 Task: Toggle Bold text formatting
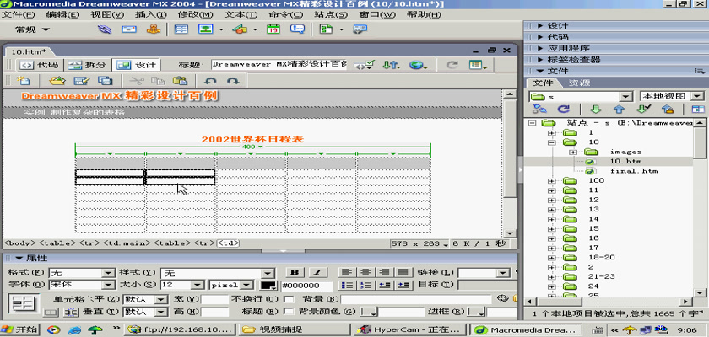[x=295, y=272]
